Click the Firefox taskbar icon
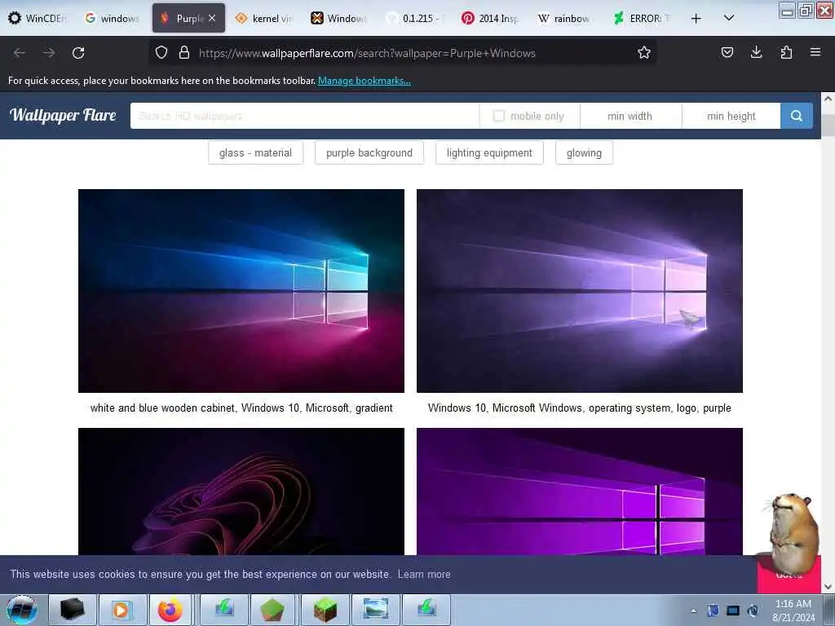This screenshot has width=835, height=626. (170, 610)
